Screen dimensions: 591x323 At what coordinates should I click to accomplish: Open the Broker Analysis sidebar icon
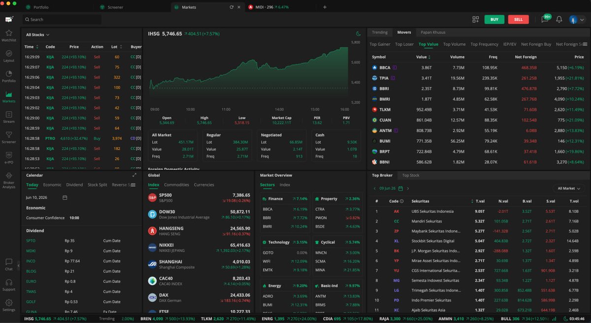pyautogui.click(x=9, y=180)
